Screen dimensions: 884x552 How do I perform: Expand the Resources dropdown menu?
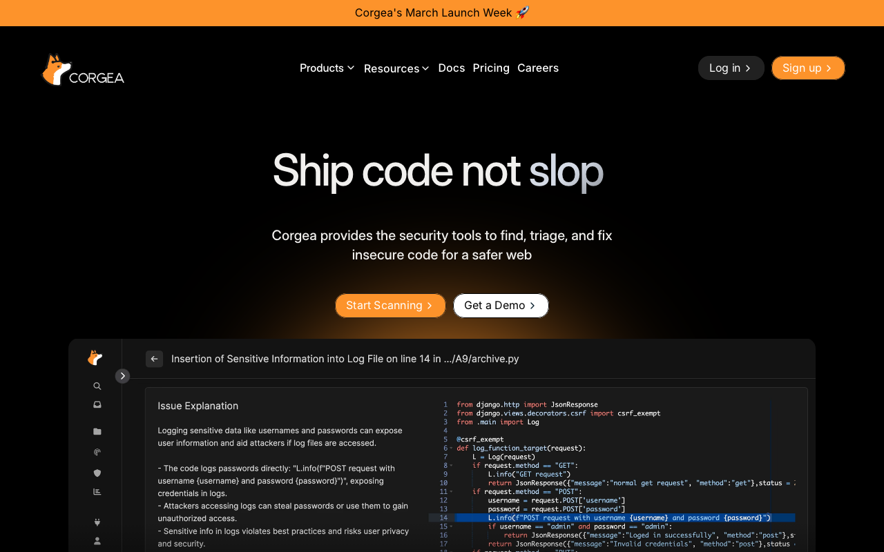[x=396, y=68]
